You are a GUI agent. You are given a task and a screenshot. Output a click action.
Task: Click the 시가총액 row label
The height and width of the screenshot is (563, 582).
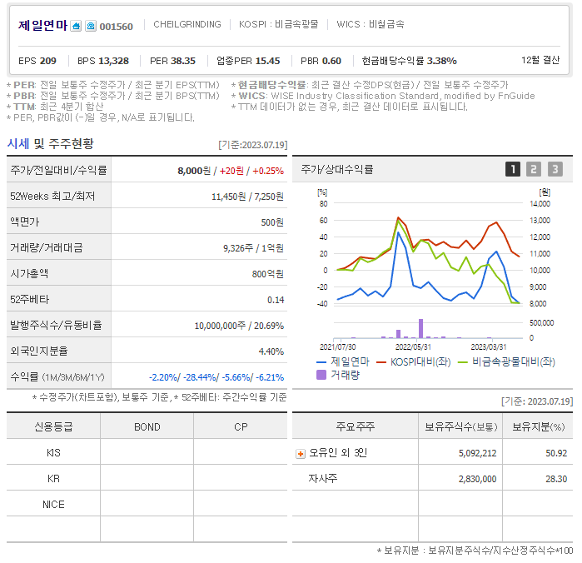point(29,274)
